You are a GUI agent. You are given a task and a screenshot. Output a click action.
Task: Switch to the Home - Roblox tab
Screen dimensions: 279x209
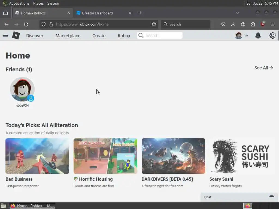click(43, 13)
